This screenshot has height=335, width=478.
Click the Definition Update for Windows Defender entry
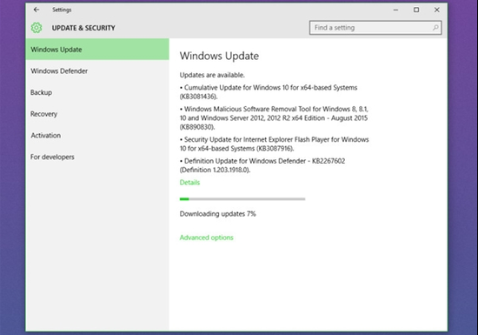(262, 165)
